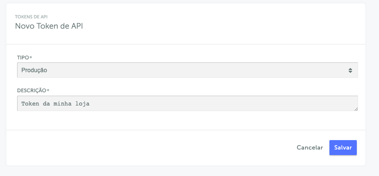This screenshot has height=176, width=379.
Task: Click the DESCRIÇÃO field label
Action: click(32, 91)
